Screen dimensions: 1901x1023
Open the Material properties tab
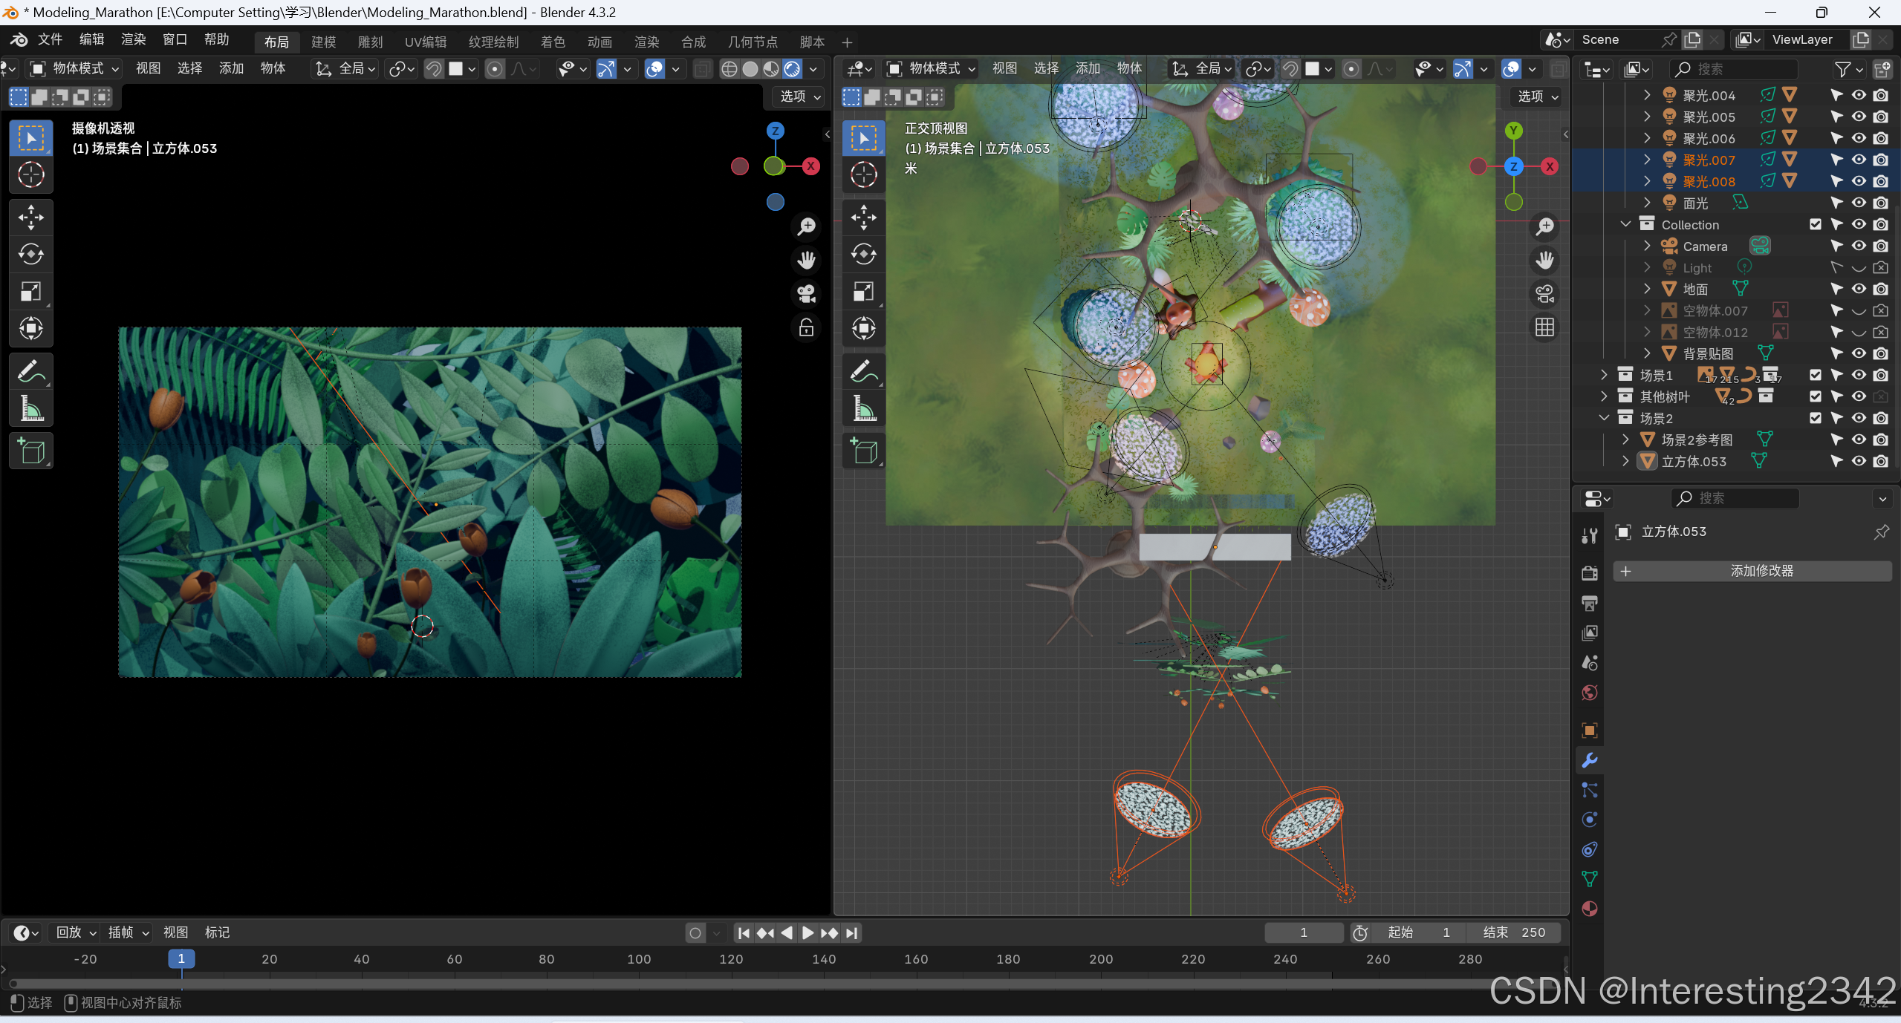(1589, 909)
